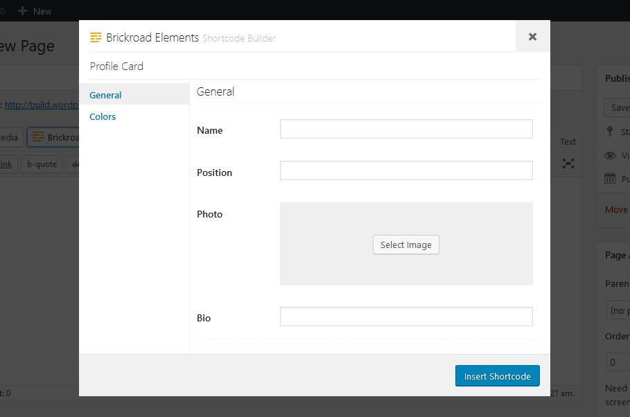
Task: Click the Brickroad button in background editor
Action: (x=53, y=137)
